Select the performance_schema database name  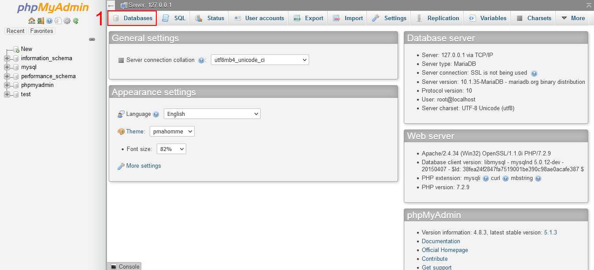click(x=48, y=76)
